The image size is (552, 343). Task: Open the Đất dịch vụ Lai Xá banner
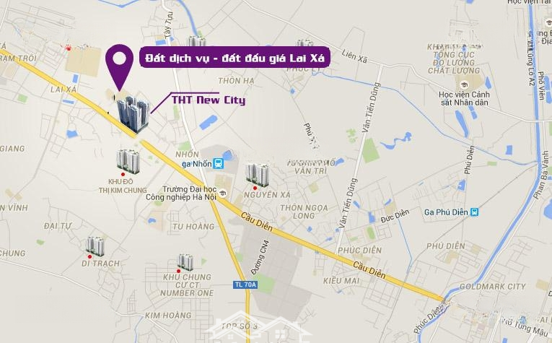point(235,57)
